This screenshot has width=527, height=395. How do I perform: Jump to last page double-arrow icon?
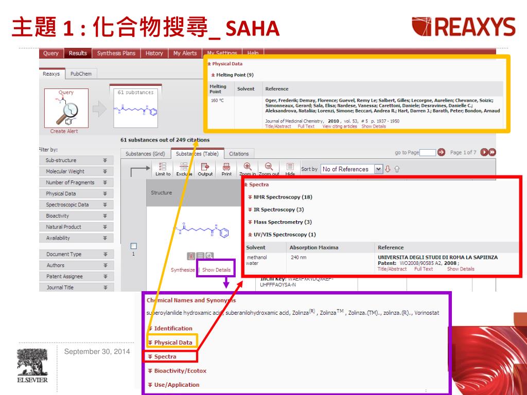pos(492,152)
